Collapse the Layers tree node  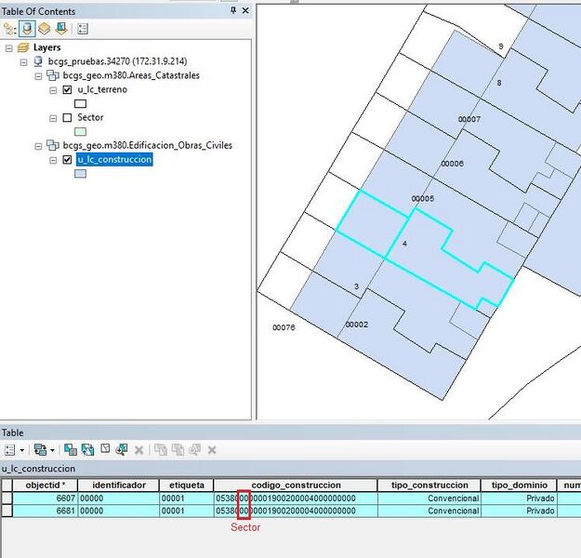(9, 48)
